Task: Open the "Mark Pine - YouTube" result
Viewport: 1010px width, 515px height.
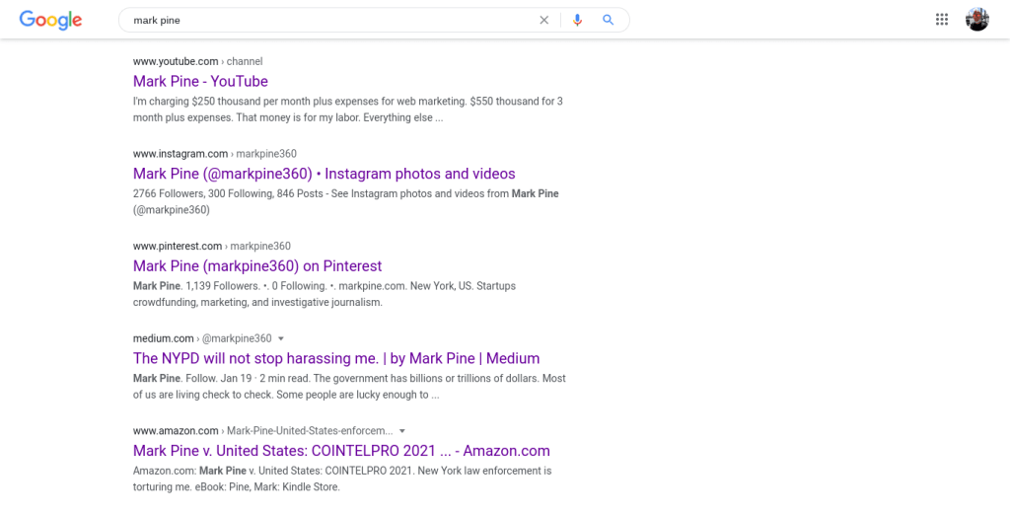Action: (x=200, y=81)
